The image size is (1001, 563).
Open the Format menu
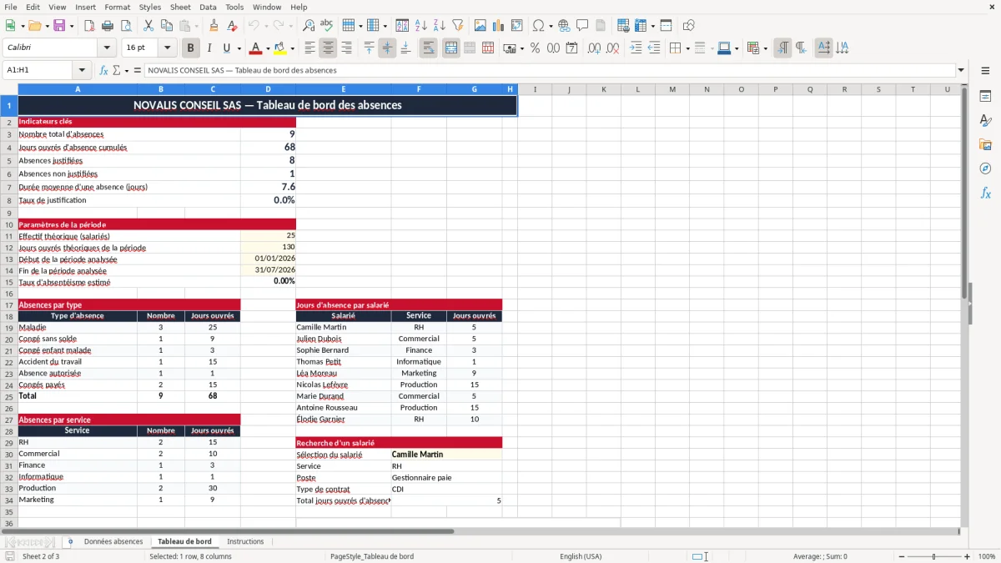pyautogui.click(x=117, y=7)
